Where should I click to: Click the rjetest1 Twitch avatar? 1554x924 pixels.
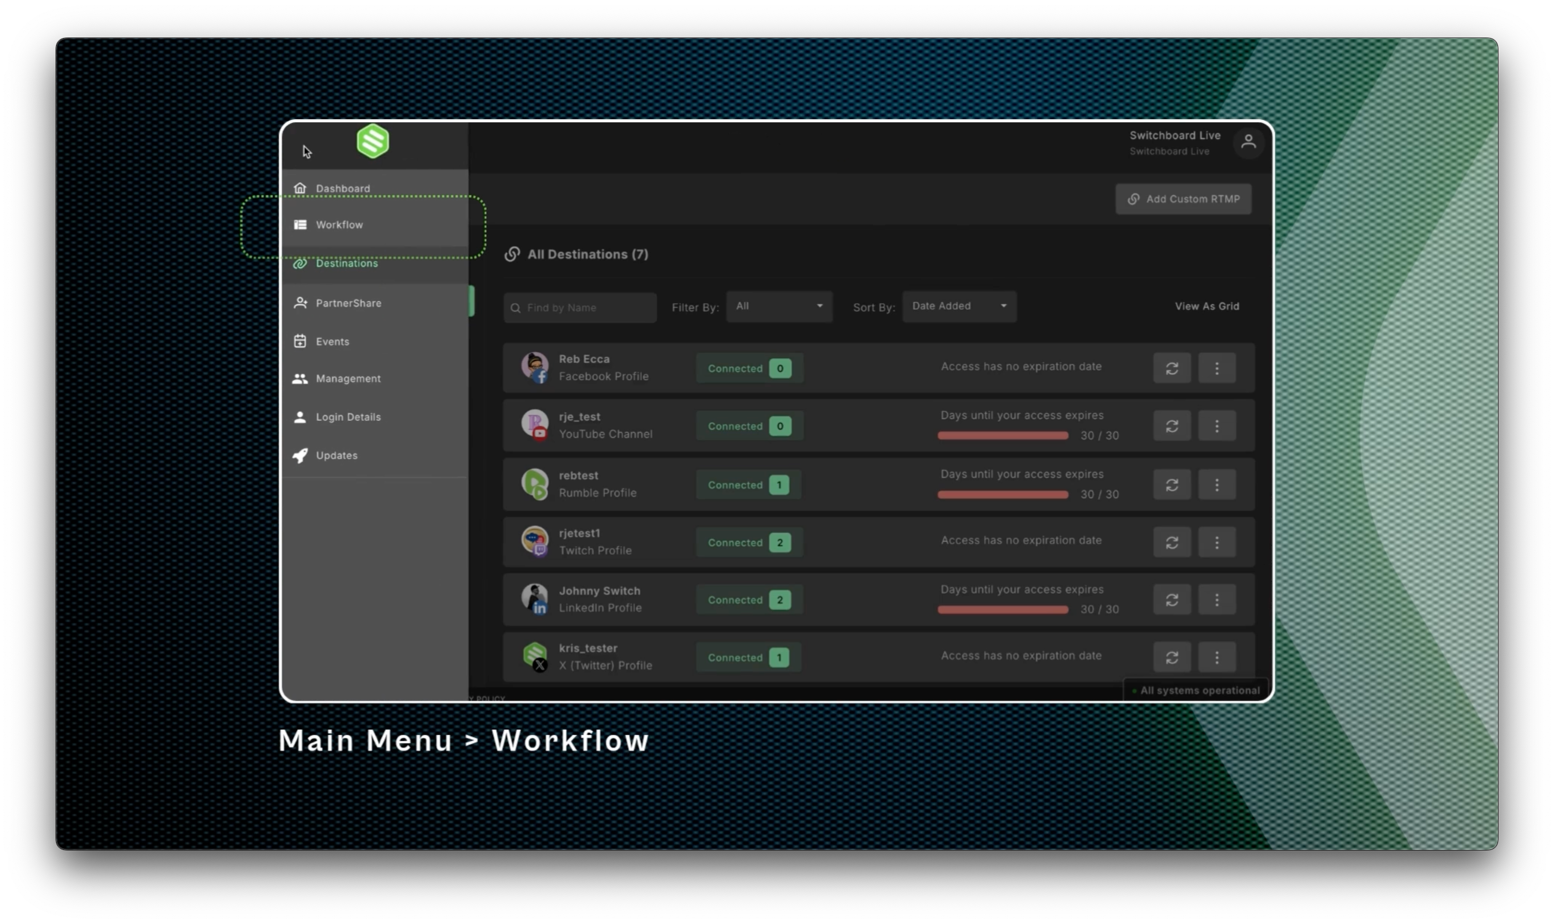click(534, 541)
